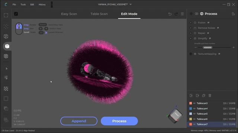Click the Tablescan5 light blue color swatch

191,114
